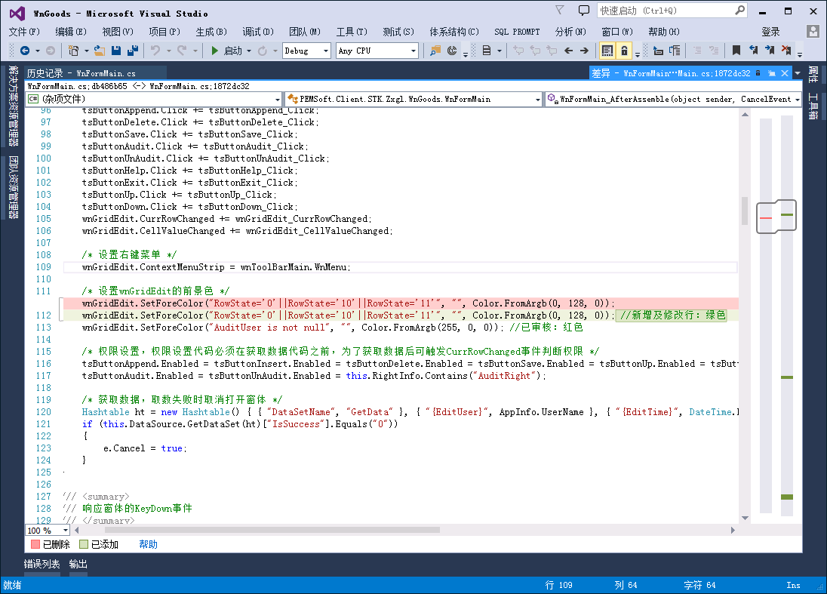The width and height of the screenshot is (827, 594).
Task: Click code line 109 ContextMenuStrip assignment
Action: (217, 267)
